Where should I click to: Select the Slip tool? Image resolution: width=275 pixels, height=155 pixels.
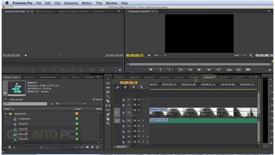(108, 105)
